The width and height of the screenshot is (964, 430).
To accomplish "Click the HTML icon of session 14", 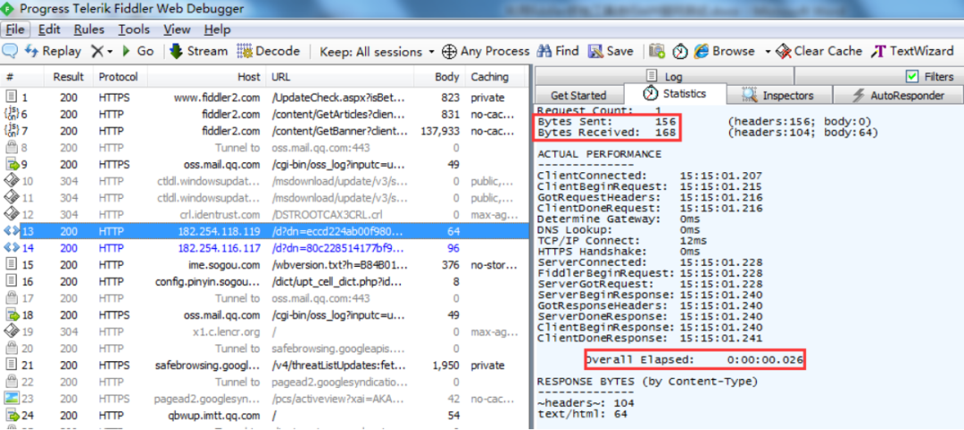I will 12,247.
